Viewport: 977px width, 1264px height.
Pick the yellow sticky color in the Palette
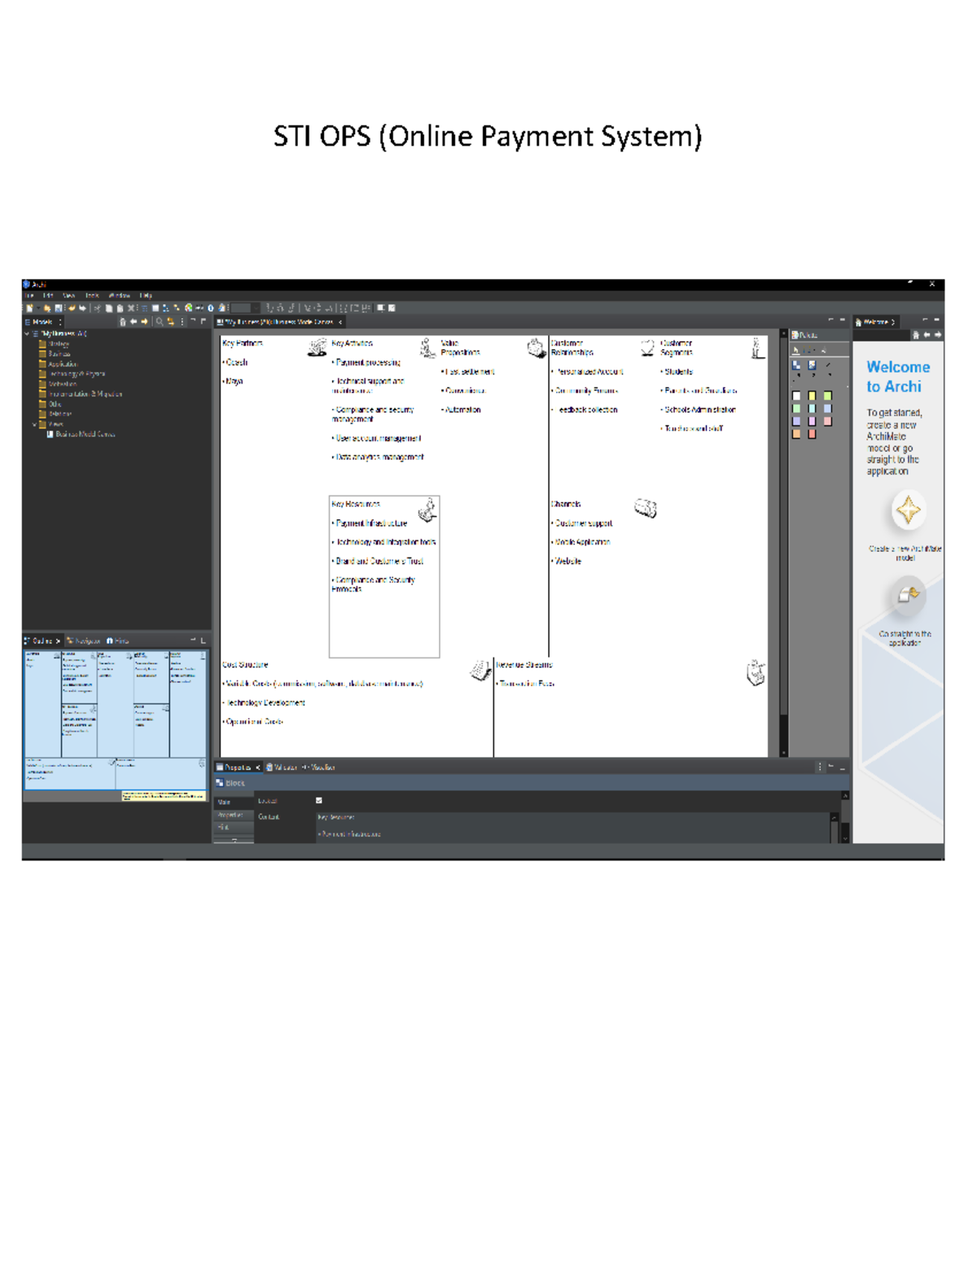click(812, 396)
